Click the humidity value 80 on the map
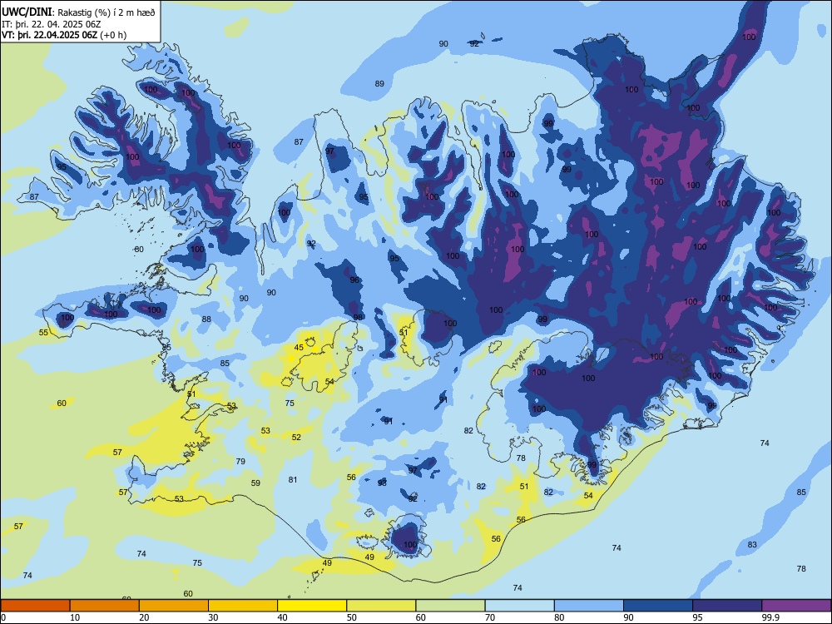Viewport: 832px width, 624px height. click(139, 250)
